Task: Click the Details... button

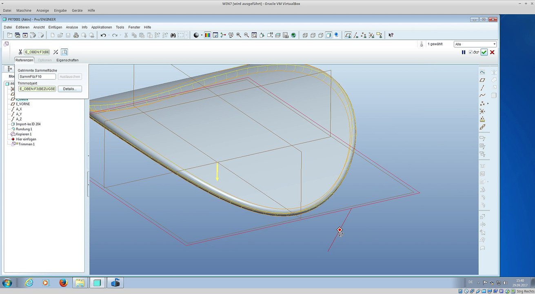Action: click(x=70, y=89)
